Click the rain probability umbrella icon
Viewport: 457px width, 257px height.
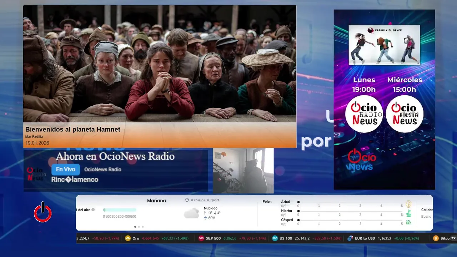click(x=205, y=218)
